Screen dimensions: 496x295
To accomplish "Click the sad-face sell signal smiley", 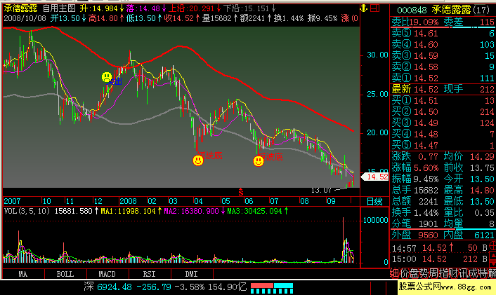I will pos(107,77).
